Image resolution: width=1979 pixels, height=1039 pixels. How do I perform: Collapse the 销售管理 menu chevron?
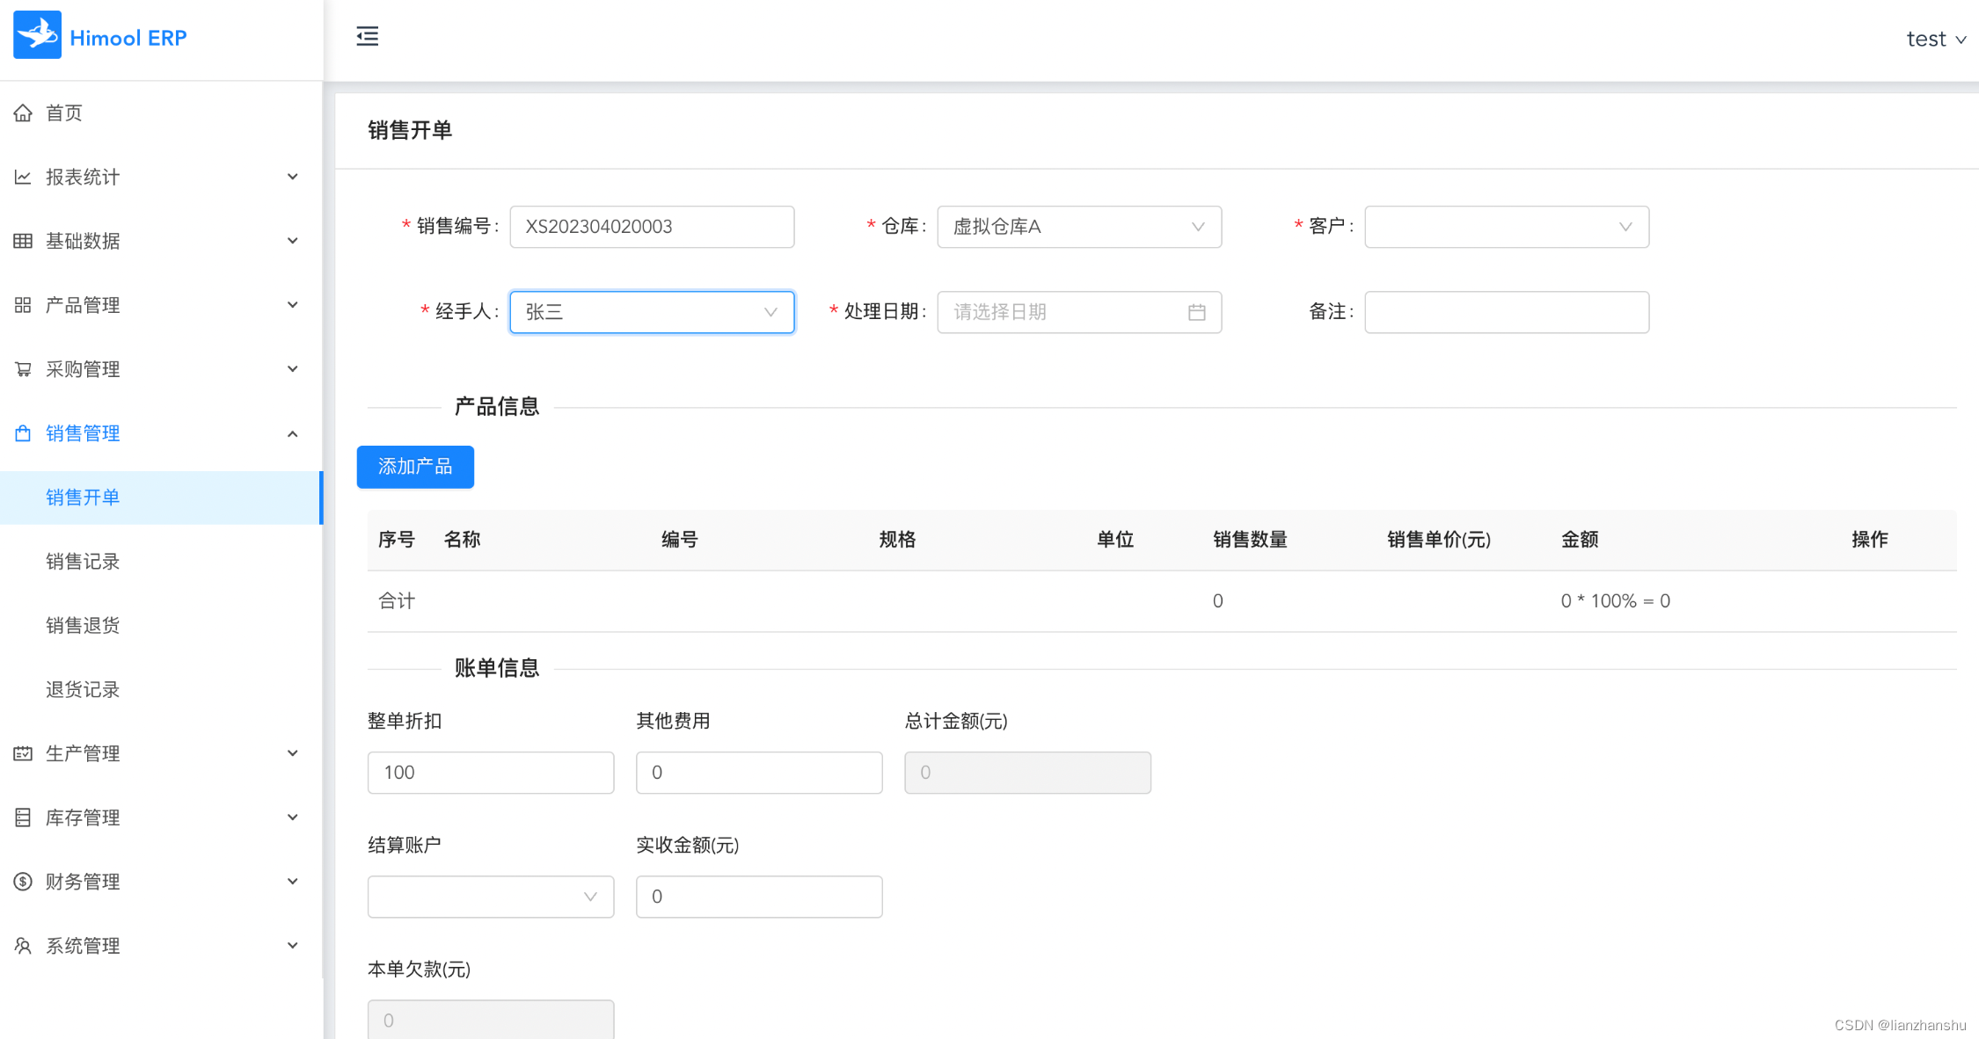[293, 433]
